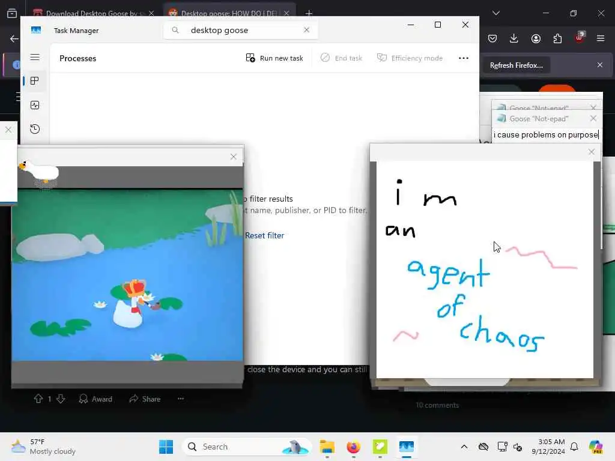This screenshot has width=615, height=461.
Task: Show hidden system tray icons
Action: (x=464, y=447)
